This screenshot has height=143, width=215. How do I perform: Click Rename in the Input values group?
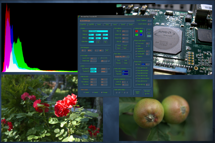tap(119, 63)
